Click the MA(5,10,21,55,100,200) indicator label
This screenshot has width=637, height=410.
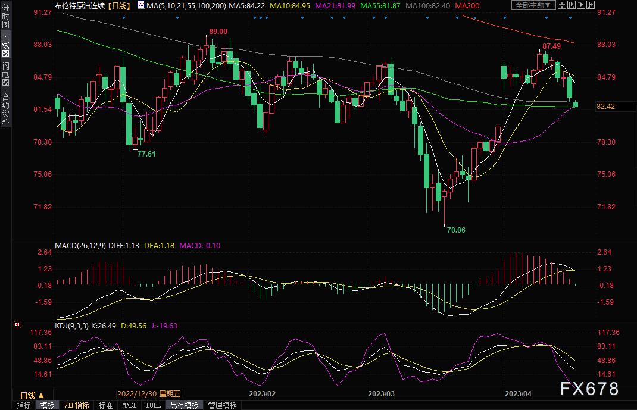(x=186, y=6)
